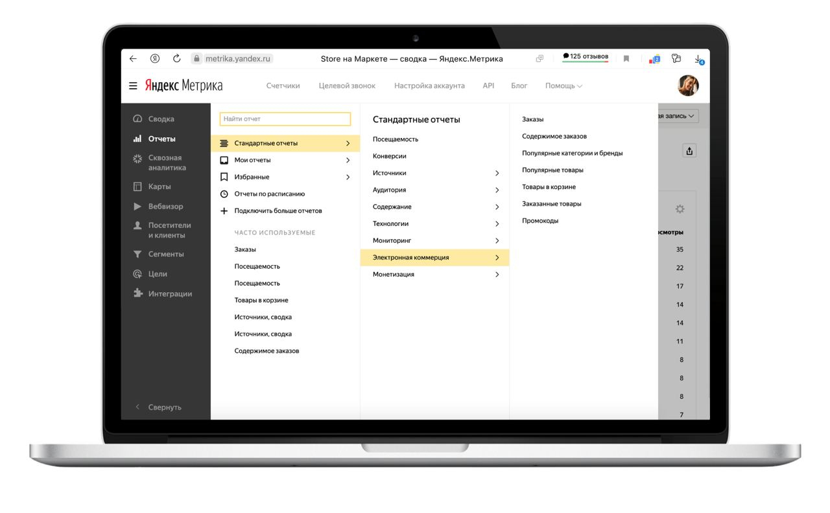Expand the Содержание category
The width and height of the screenshot is (830, 513).
[x=434, y=207]
